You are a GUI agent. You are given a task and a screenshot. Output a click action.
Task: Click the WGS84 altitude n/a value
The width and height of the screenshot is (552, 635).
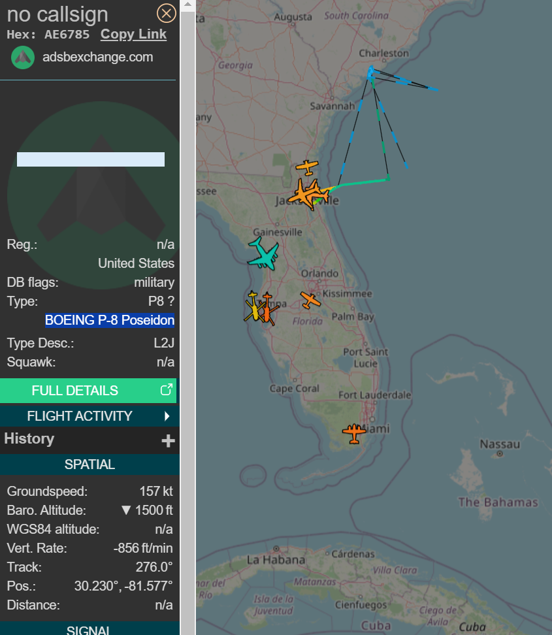(164, 529)
